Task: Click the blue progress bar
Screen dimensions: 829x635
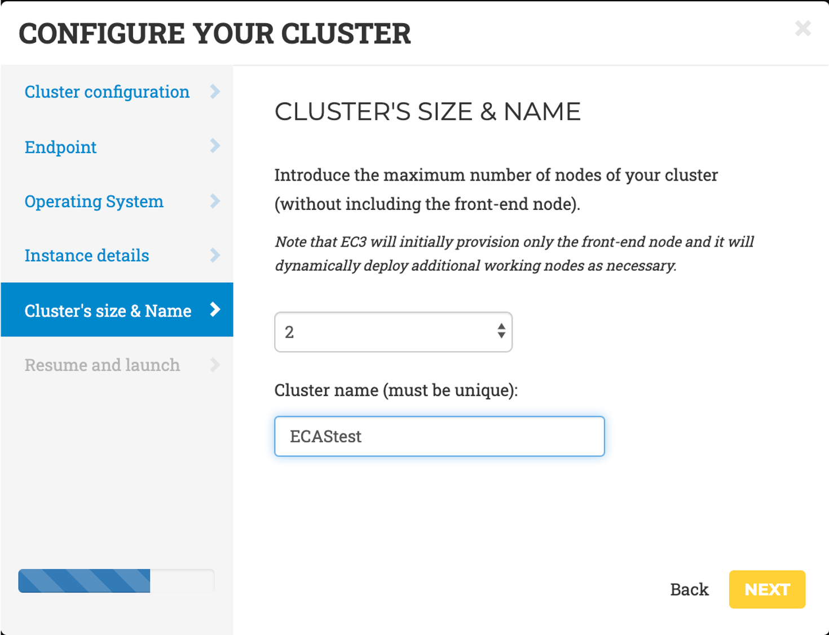Action: 83,581
